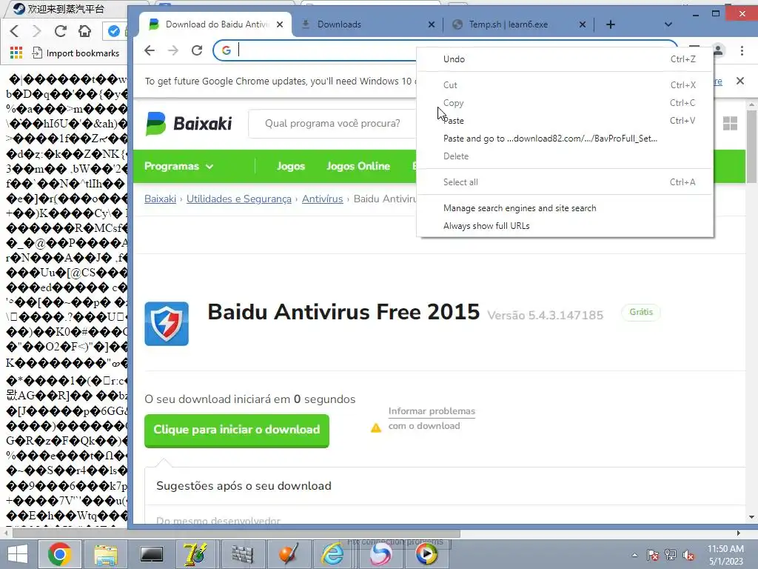The image size is (758, 569).
Task: Choose Select all in context menu
Action: (x=565, y=182)
